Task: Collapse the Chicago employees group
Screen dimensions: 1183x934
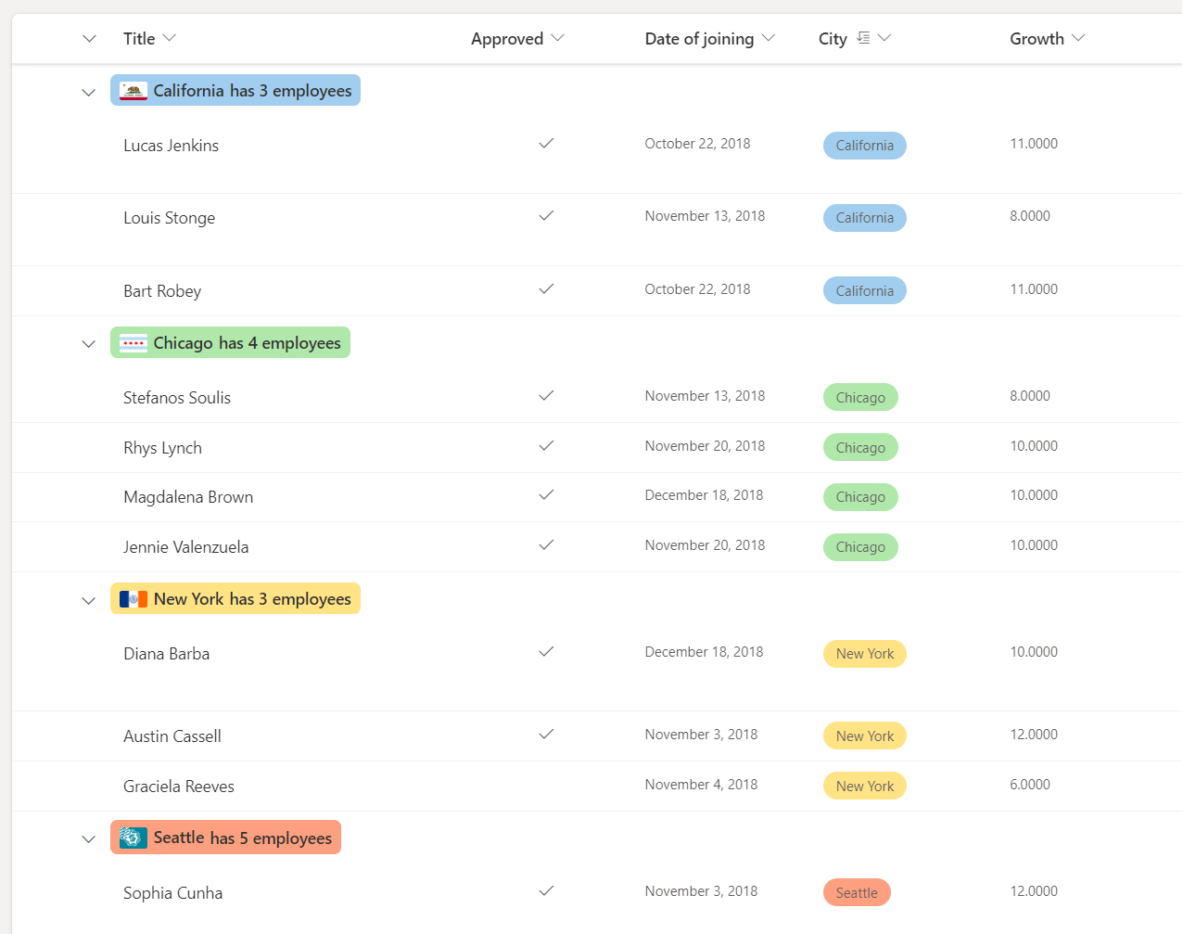Action: [88, 343]
